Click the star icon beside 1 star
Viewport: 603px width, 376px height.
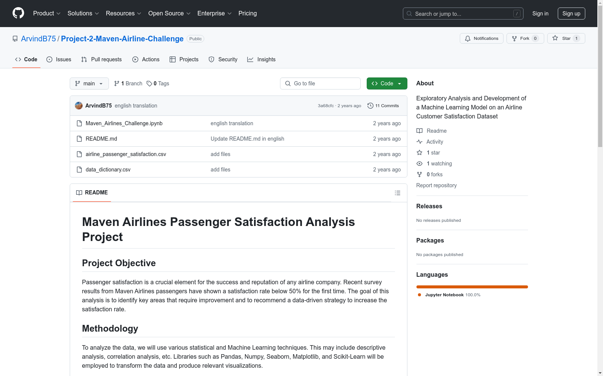419,153
